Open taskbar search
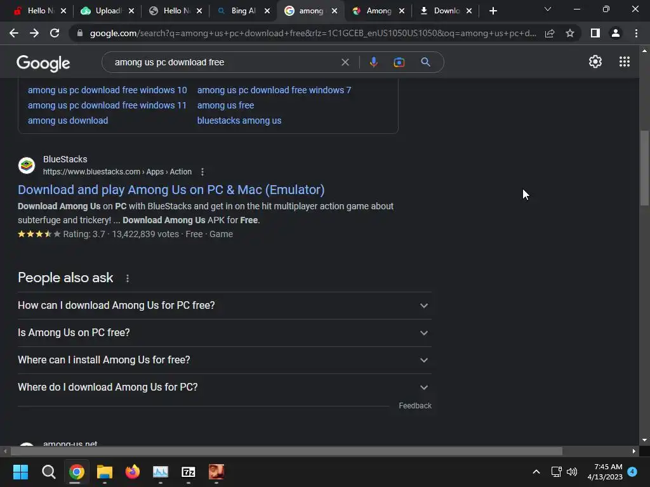 point(48,472)
